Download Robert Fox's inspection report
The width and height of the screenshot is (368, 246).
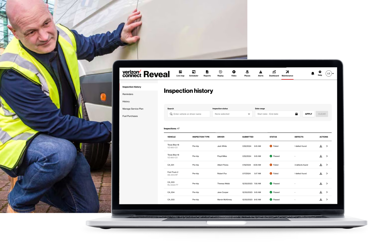[321, 173]
